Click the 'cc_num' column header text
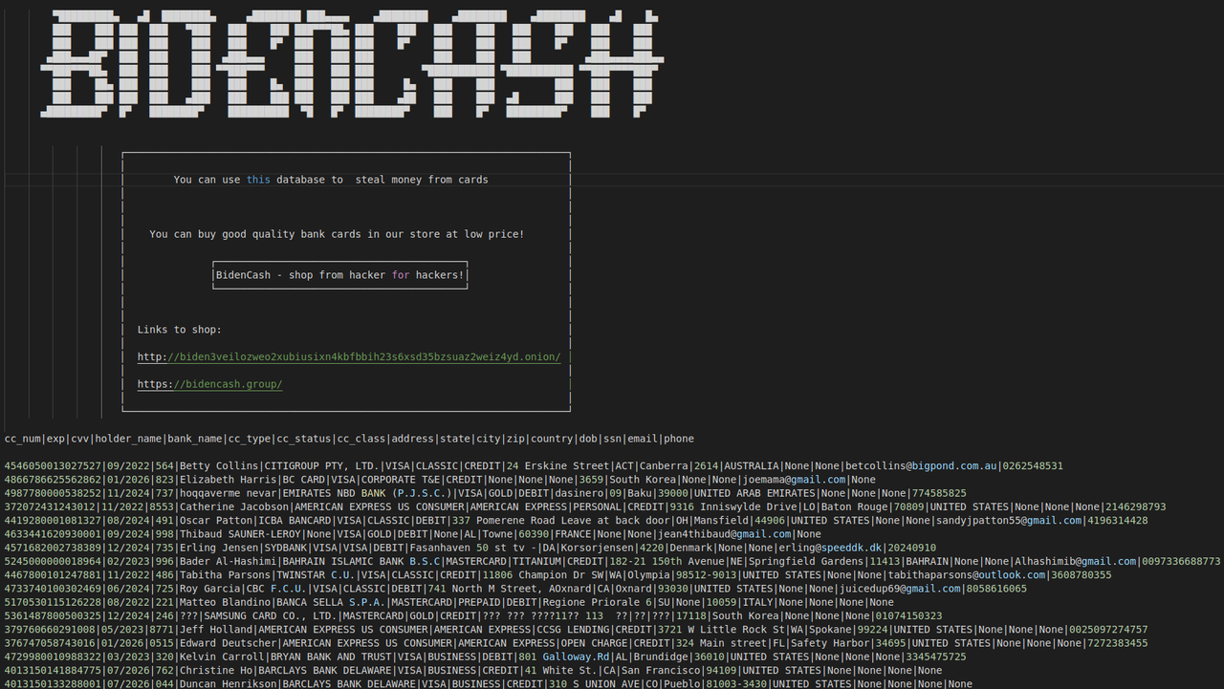Image resolution: width=1224 pixels, height=689 pixels. coord(22,439)
